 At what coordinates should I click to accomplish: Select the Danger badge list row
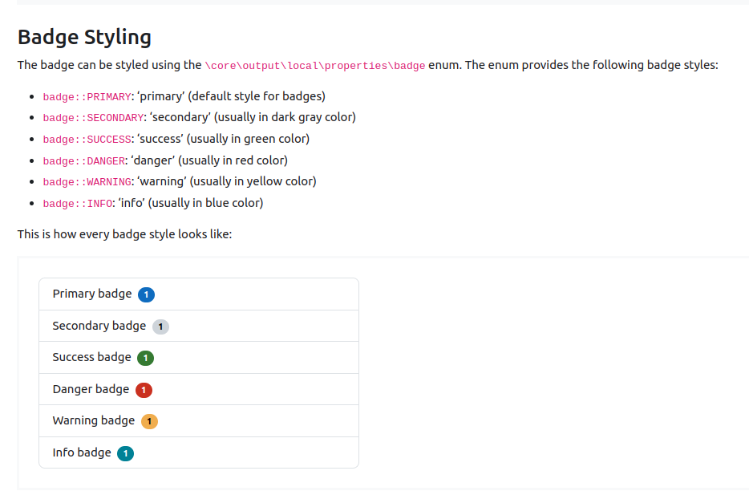[199, 389]
